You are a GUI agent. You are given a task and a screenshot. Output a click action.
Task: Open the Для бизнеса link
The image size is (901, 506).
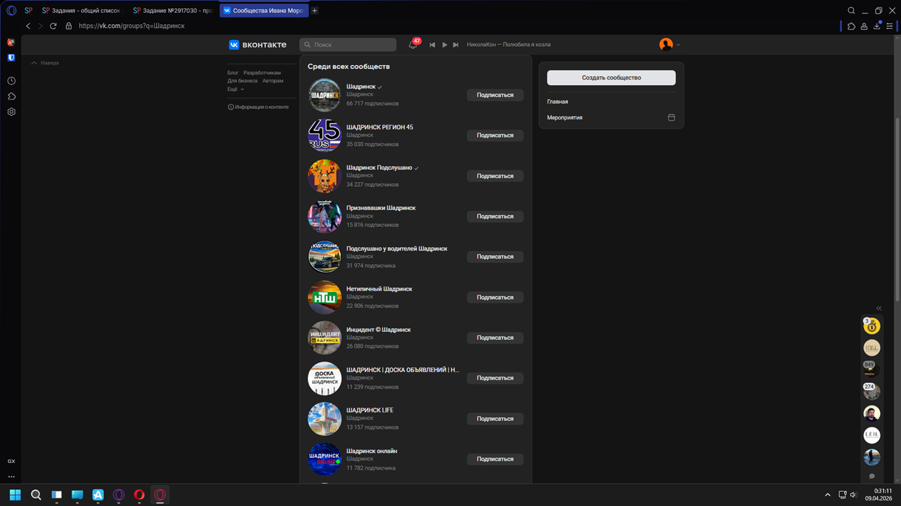point(242,81)
